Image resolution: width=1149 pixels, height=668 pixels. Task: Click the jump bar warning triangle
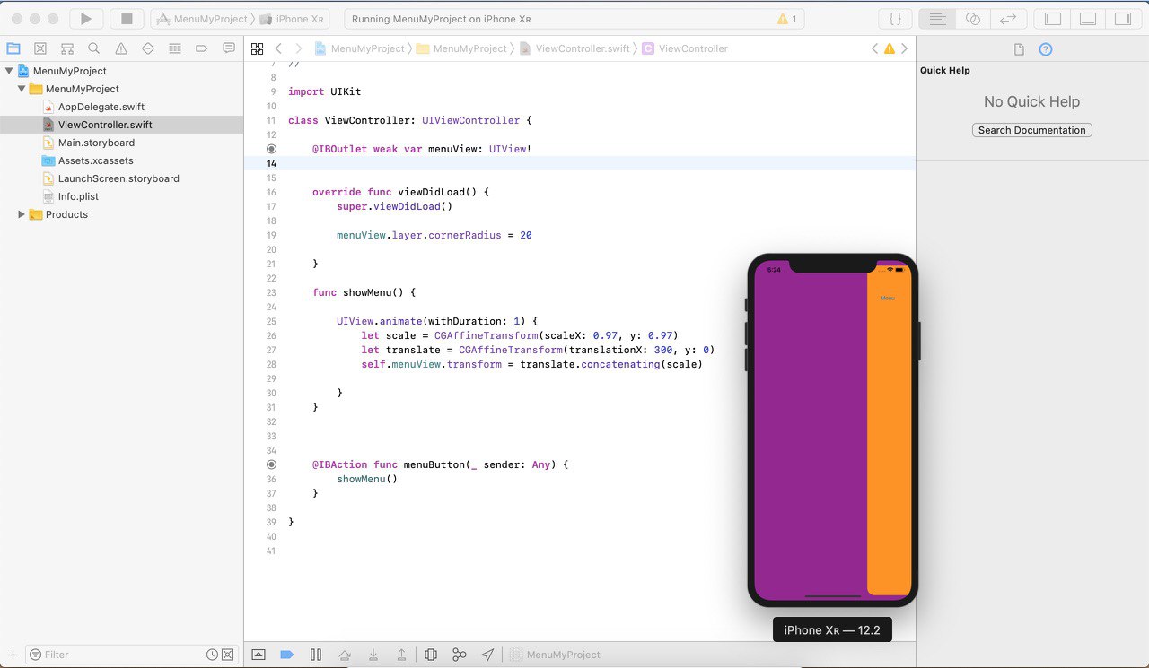890,48
